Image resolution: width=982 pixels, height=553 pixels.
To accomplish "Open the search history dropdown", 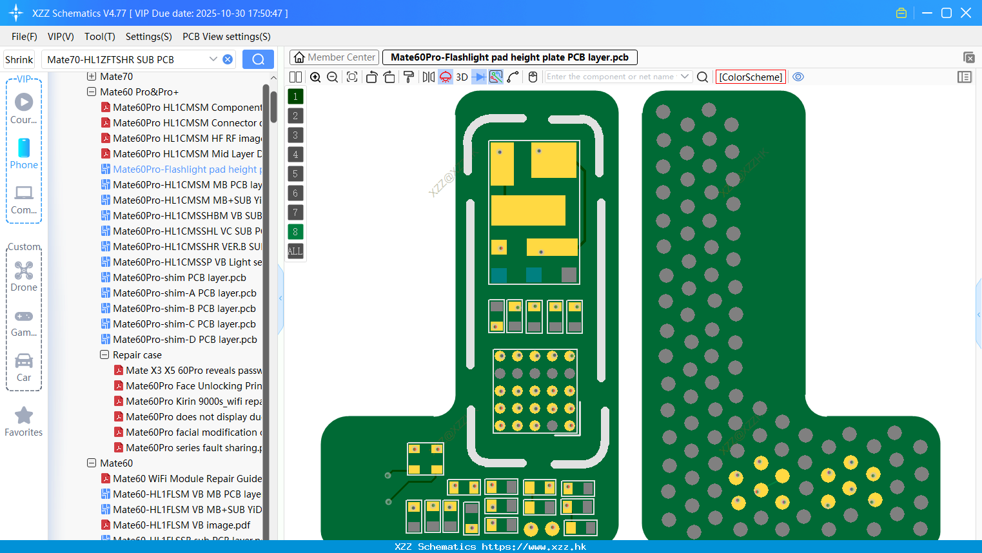I will coord(213,59).
